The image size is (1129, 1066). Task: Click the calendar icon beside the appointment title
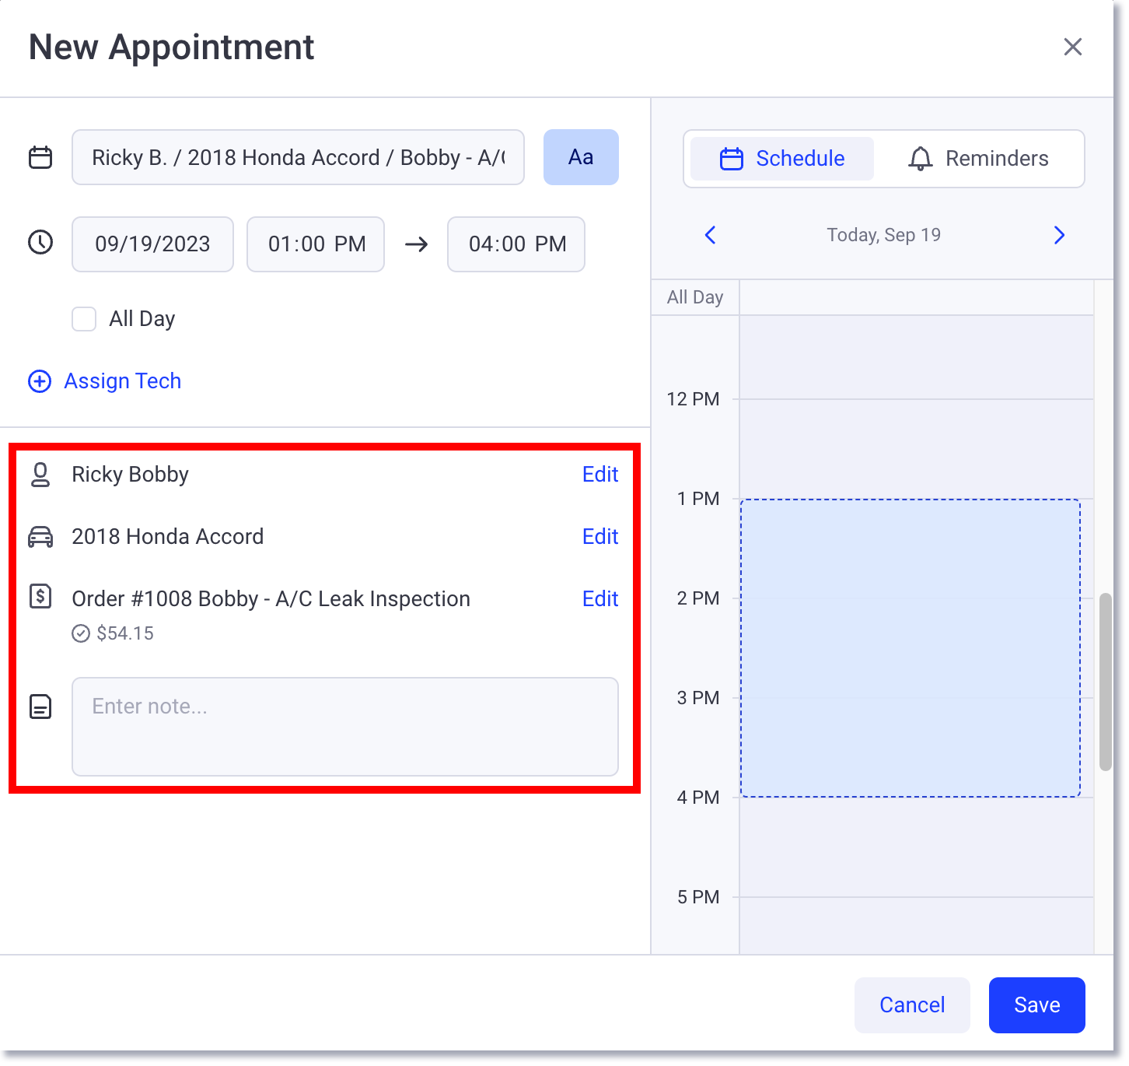click(x=40, y=156)
